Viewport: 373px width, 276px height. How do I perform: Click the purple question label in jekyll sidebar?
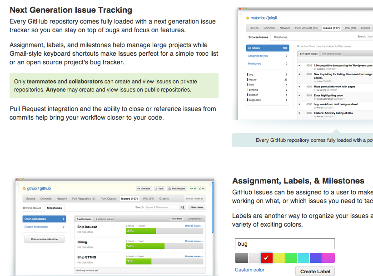click(x=254, y=95)
